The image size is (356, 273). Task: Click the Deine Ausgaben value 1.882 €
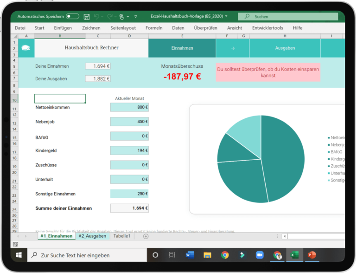tap(98, 79)
